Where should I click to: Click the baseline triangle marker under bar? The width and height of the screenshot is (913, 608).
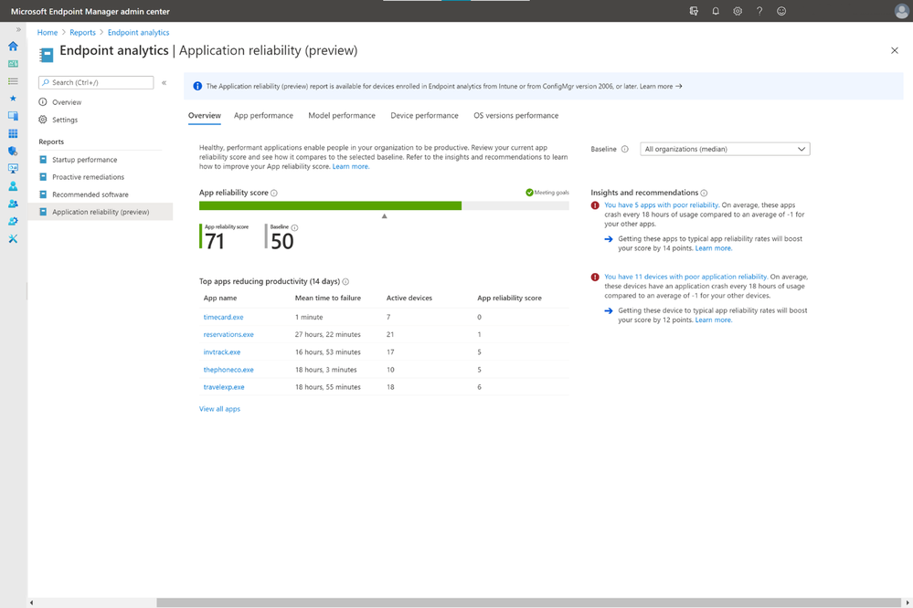pos(384,215)
